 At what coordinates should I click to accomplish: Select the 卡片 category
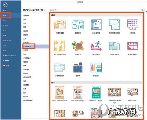(25, 23)
